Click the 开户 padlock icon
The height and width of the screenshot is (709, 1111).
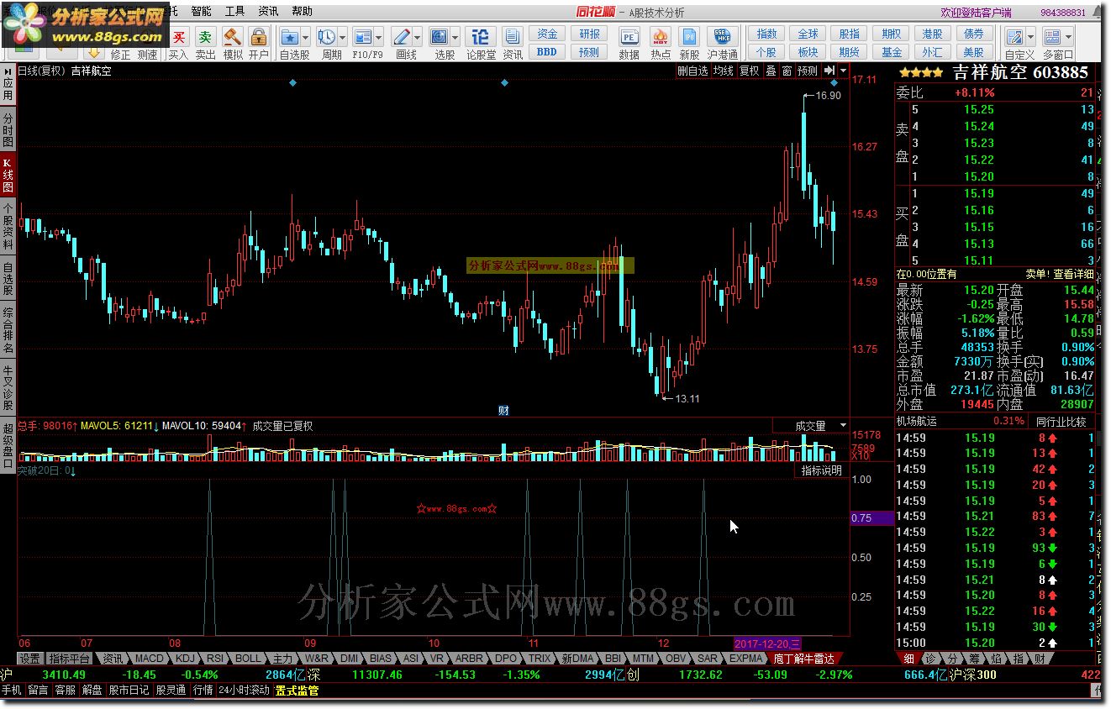point(259,37)
